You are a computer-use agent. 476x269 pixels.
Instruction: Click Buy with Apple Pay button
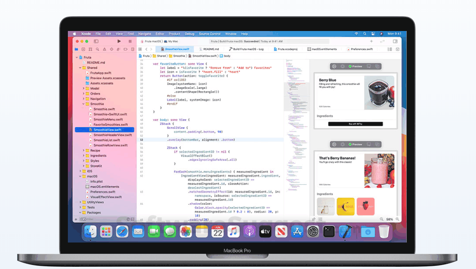[355, 124]
